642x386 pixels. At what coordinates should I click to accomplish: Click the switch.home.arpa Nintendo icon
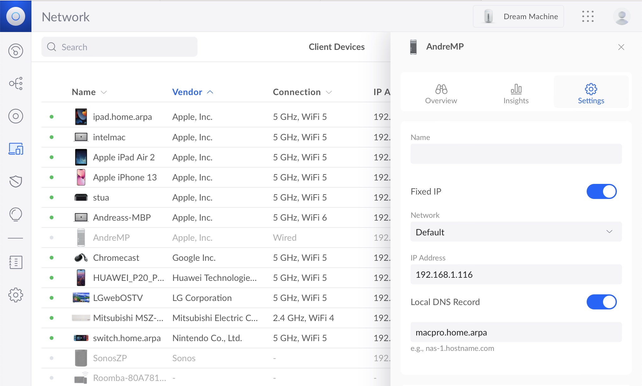pyautogui.click(x=81, y=338)
